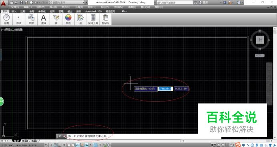
Task: Click the highlighted X coordinate input field
Action: [165, 89]
